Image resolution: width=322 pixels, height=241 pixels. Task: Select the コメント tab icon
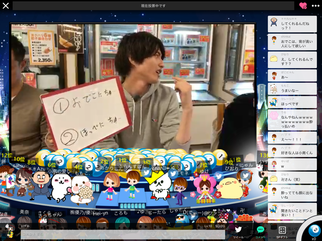pos(260,232)
